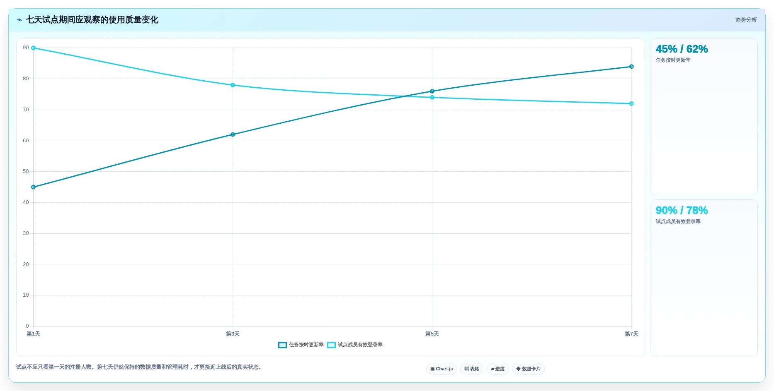The image size is (774, 391).
Task: Click the 90 y-axis tick label
Action: pos(26,48)
